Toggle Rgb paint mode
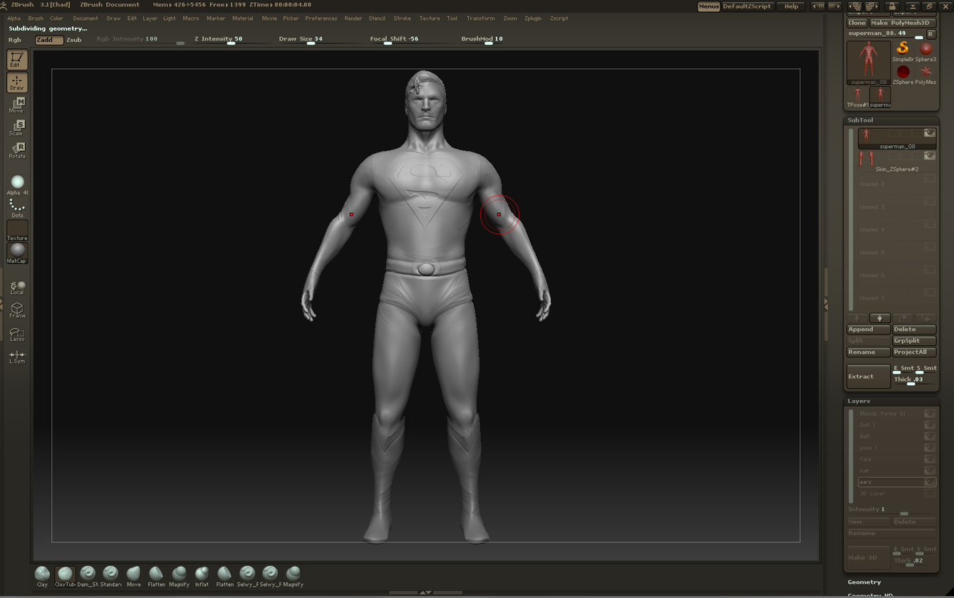954x598 pixels. (15, 40)
